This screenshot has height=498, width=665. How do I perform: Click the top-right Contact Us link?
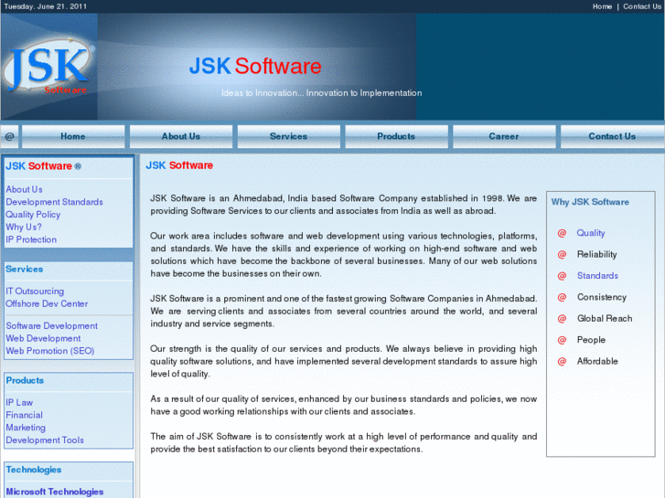pos(642,6)
